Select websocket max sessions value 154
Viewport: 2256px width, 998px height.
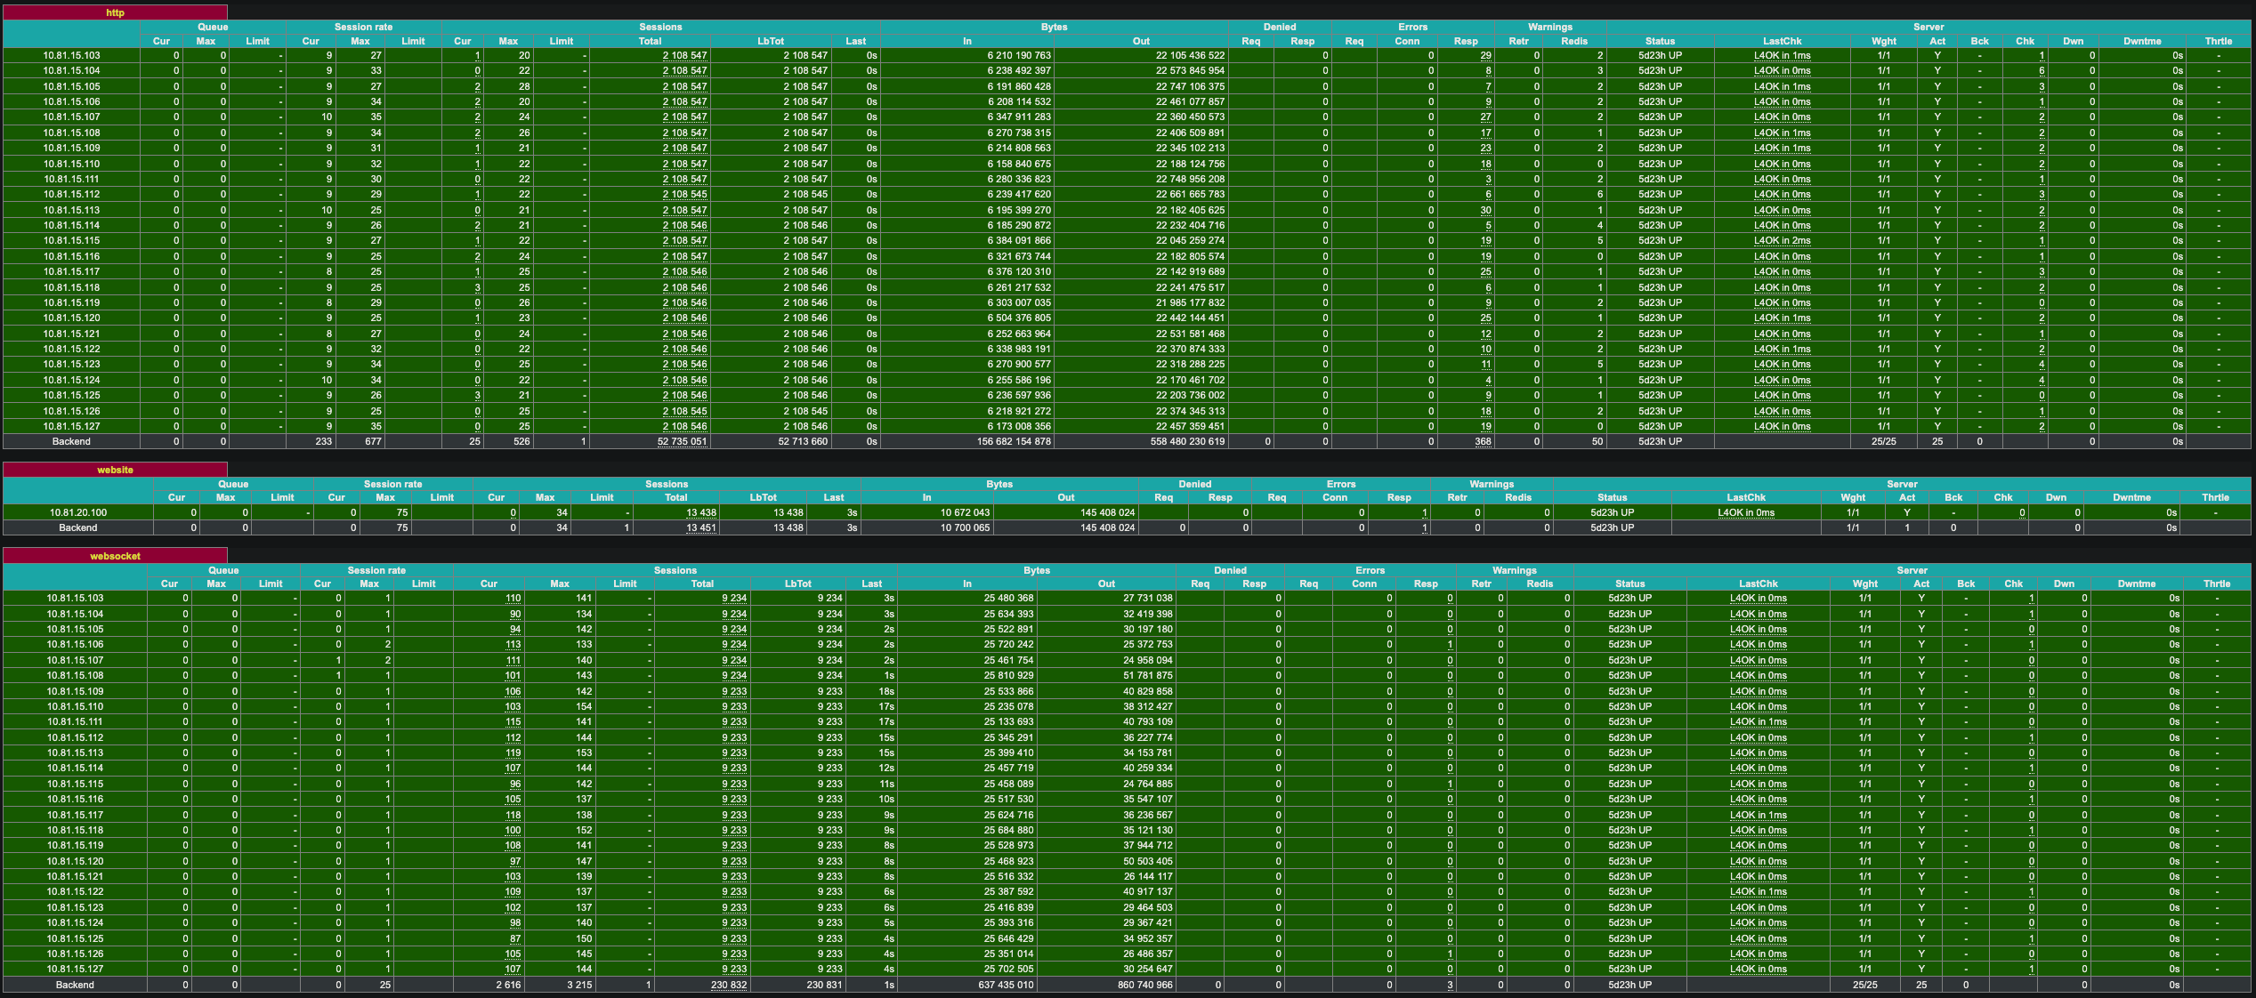pyautogui.click(x=584, y=707)
